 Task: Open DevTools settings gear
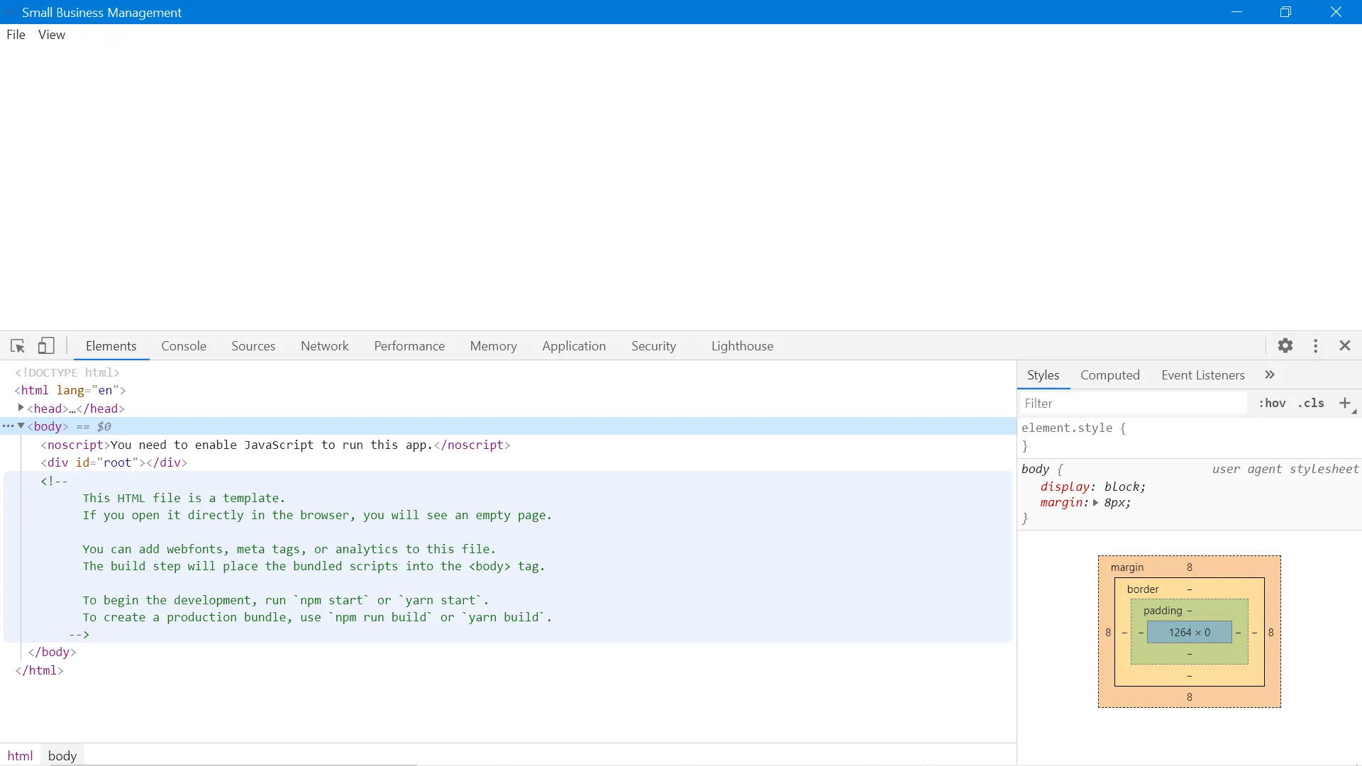point(1285,346)
